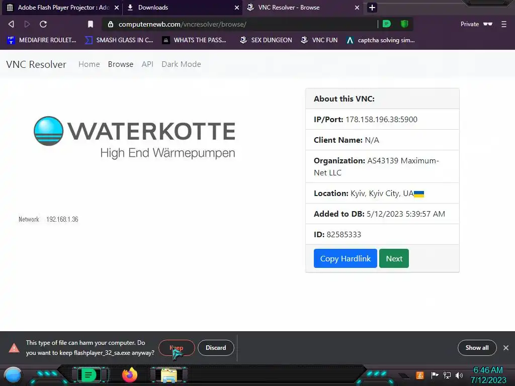
Task: Click the Organization AS43139 Maximum-Net LLC text
Action: click(x=376, y=166)
